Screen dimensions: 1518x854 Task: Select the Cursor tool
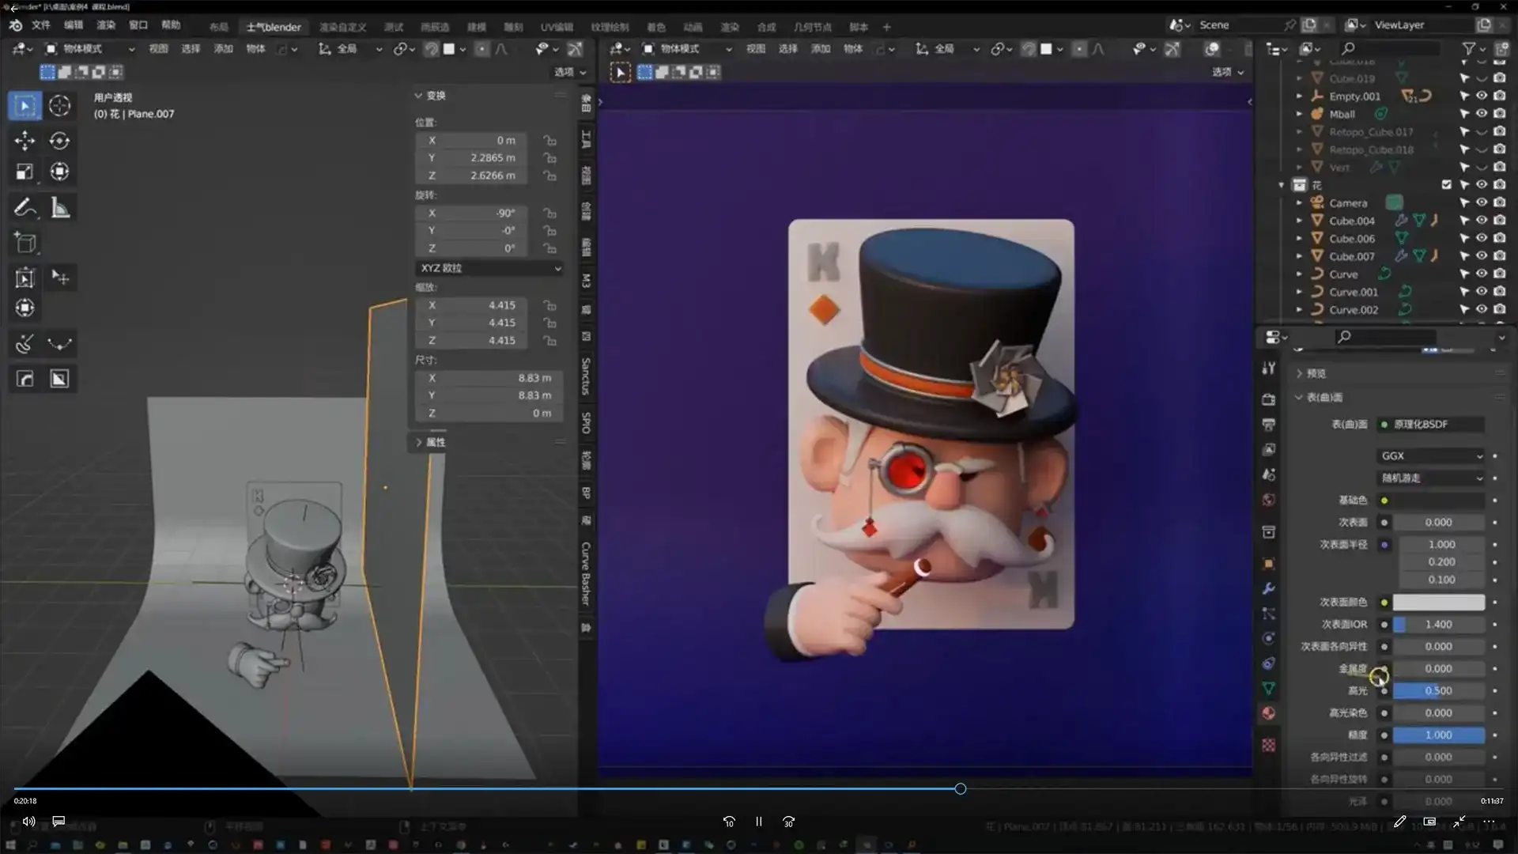pos(59,105)
